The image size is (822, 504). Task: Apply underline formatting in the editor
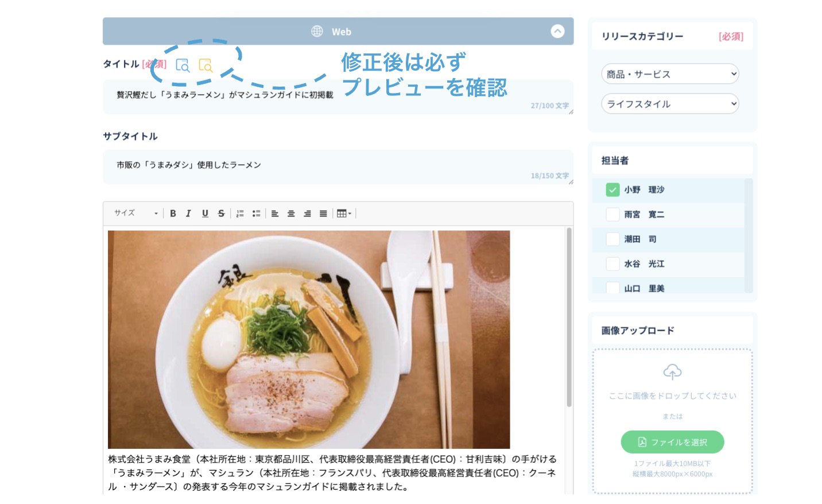point(205,214)
